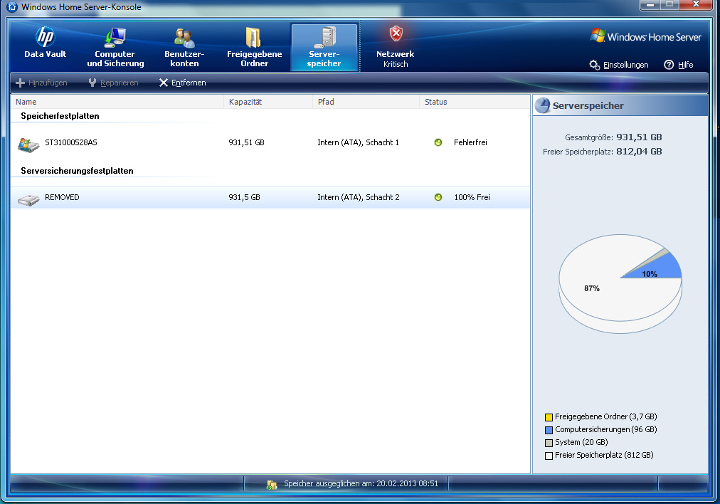The image size is (720, 504).
Task: Click the wrench icon for Reparieren
Action: [92, 83]
